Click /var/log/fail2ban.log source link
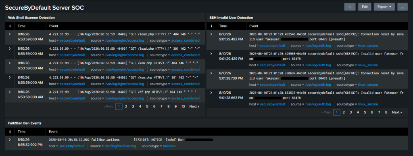Viewport: 413px width, 156px height. [120, 146]
